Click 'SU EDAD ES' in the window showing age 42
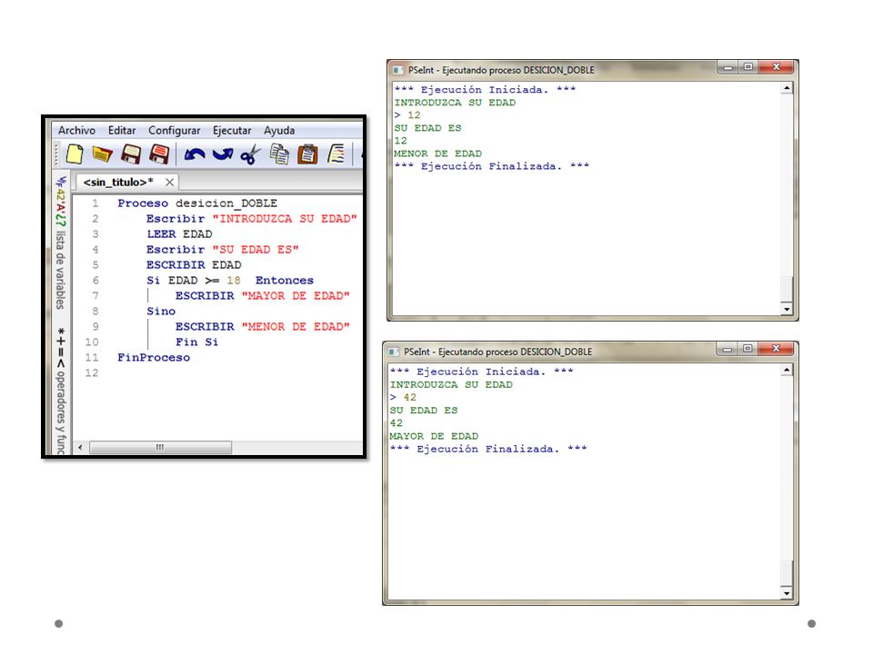The width and height of the screenshot is (873, 654). click(x=424, y=411)
